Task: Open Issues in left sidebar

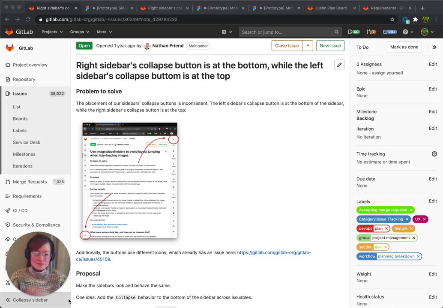Action: pos(35,94)
